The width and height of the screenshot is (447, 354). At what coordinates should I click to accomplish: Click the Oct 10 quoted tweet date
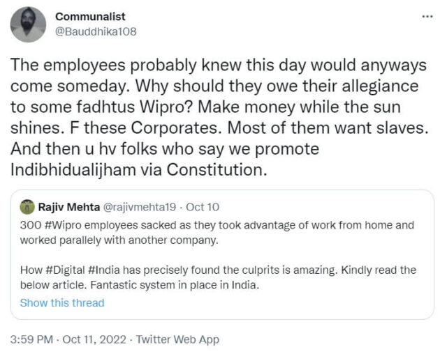[201, 206]
